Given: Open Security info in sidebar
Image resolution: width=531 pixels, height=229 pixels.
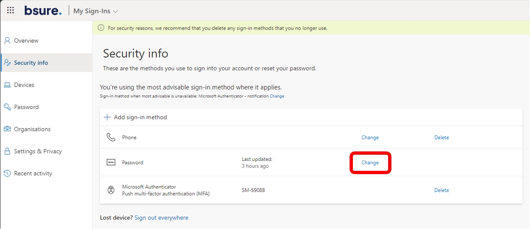Looking at the screenshot, I should click(31, 63).
